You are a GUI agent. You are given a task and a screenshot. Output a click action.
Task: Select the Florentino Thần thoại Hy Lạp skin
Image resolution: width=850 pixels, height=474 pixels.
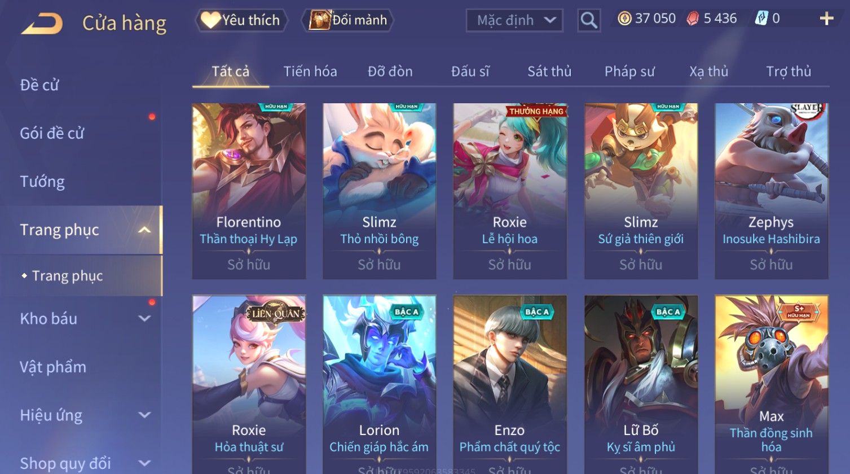click(249, 191)
